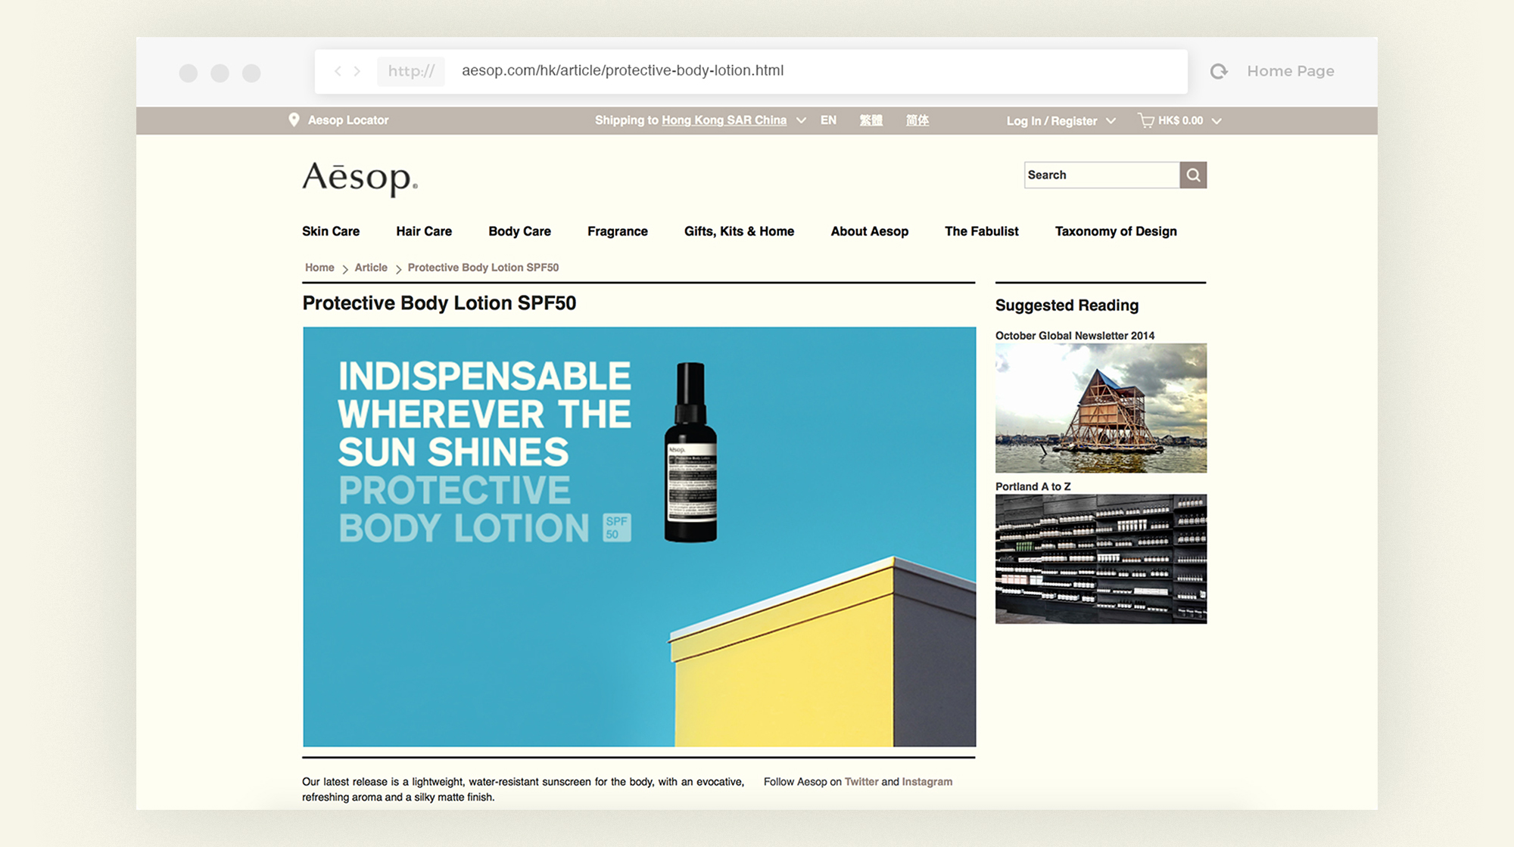Open the Hair Care menu
1514x847 pixels.
click(x=424, y=231)
